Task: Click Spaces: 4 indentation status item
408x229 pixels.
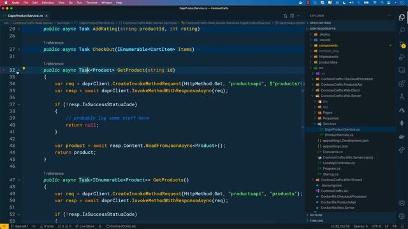Action: [360, 226]
